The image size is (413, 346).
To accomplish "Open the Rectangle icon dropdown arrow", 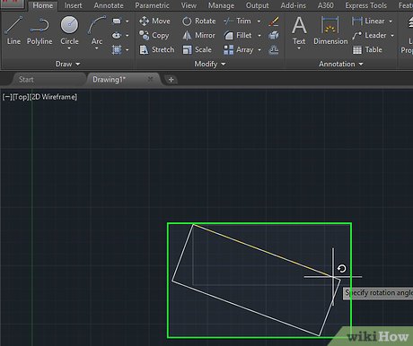I will pyautogui.click(x=127, y=22).
